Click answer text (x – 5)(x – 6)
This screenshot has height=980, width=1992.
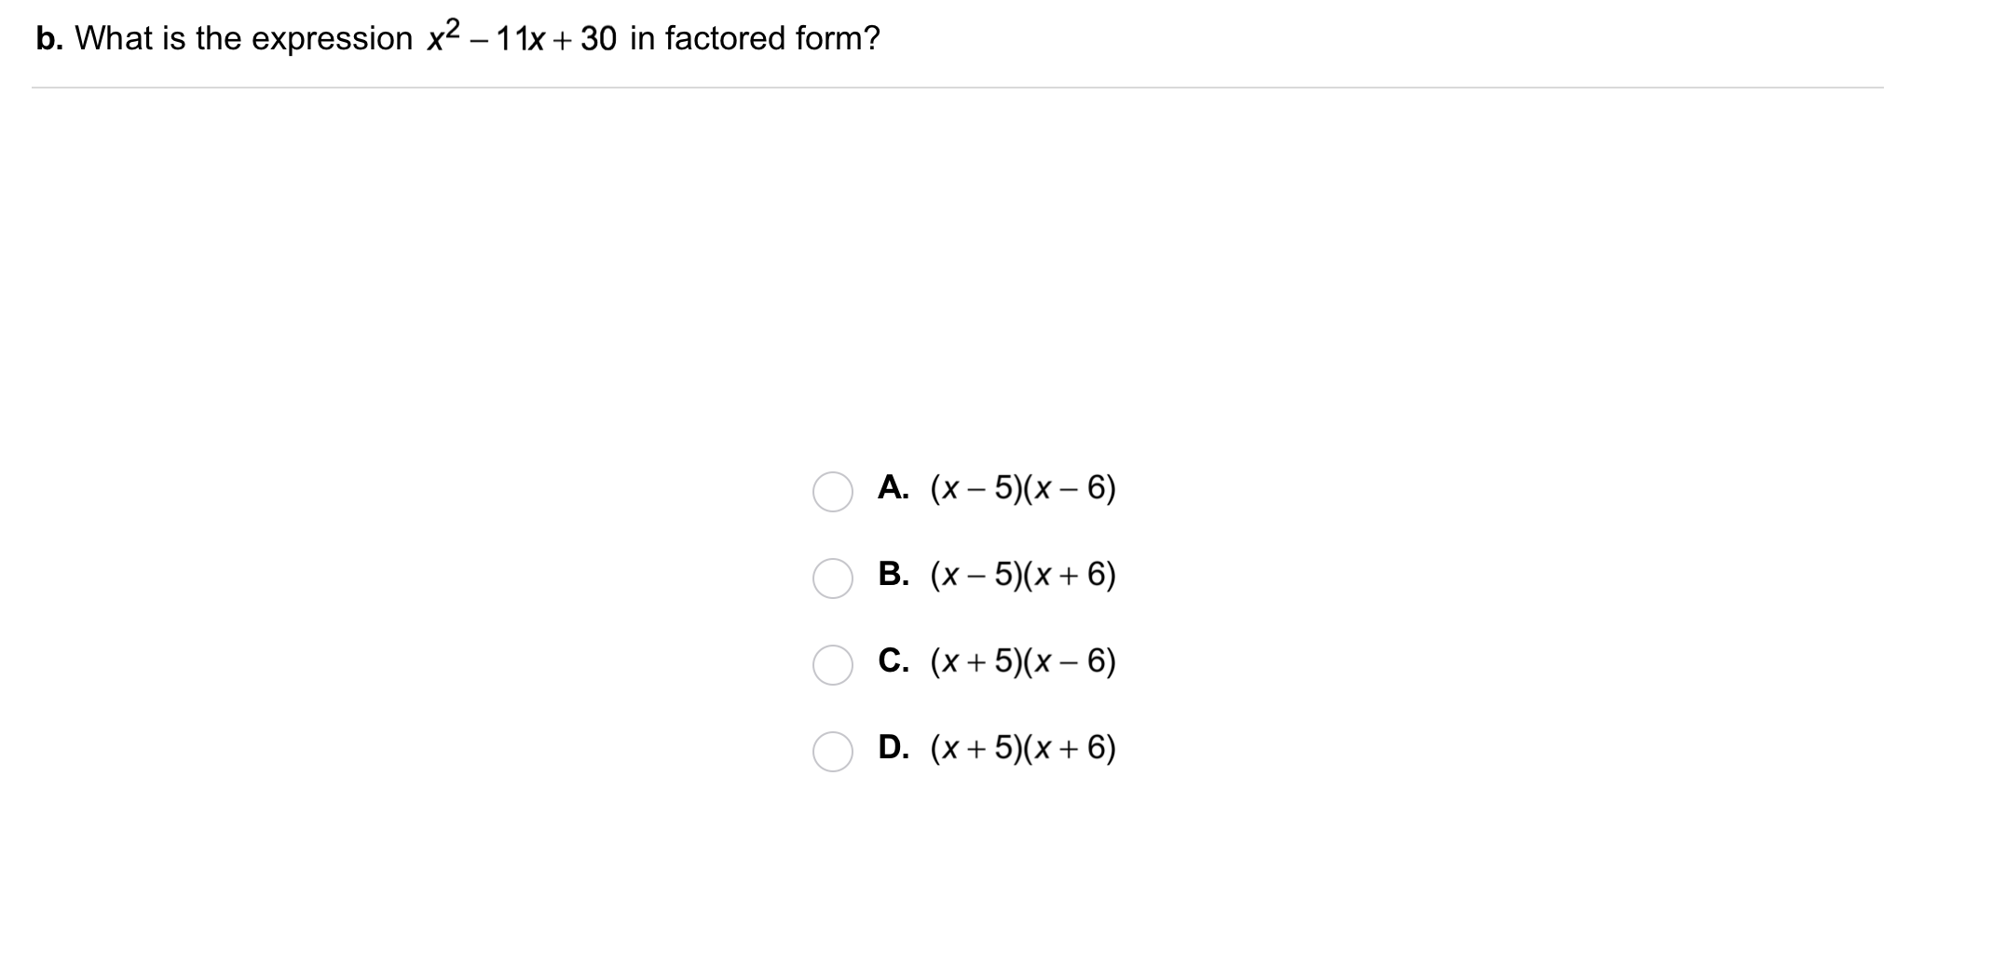tap(1023, 488)
